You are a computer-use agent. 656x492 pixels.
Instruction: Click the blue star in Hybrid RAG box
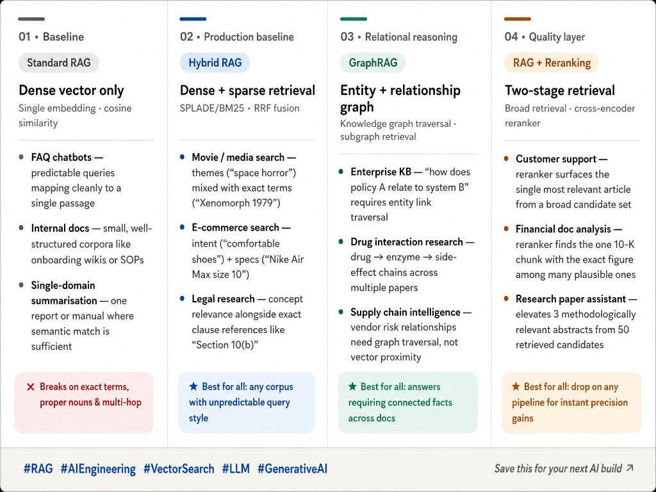tap(193, 386)
